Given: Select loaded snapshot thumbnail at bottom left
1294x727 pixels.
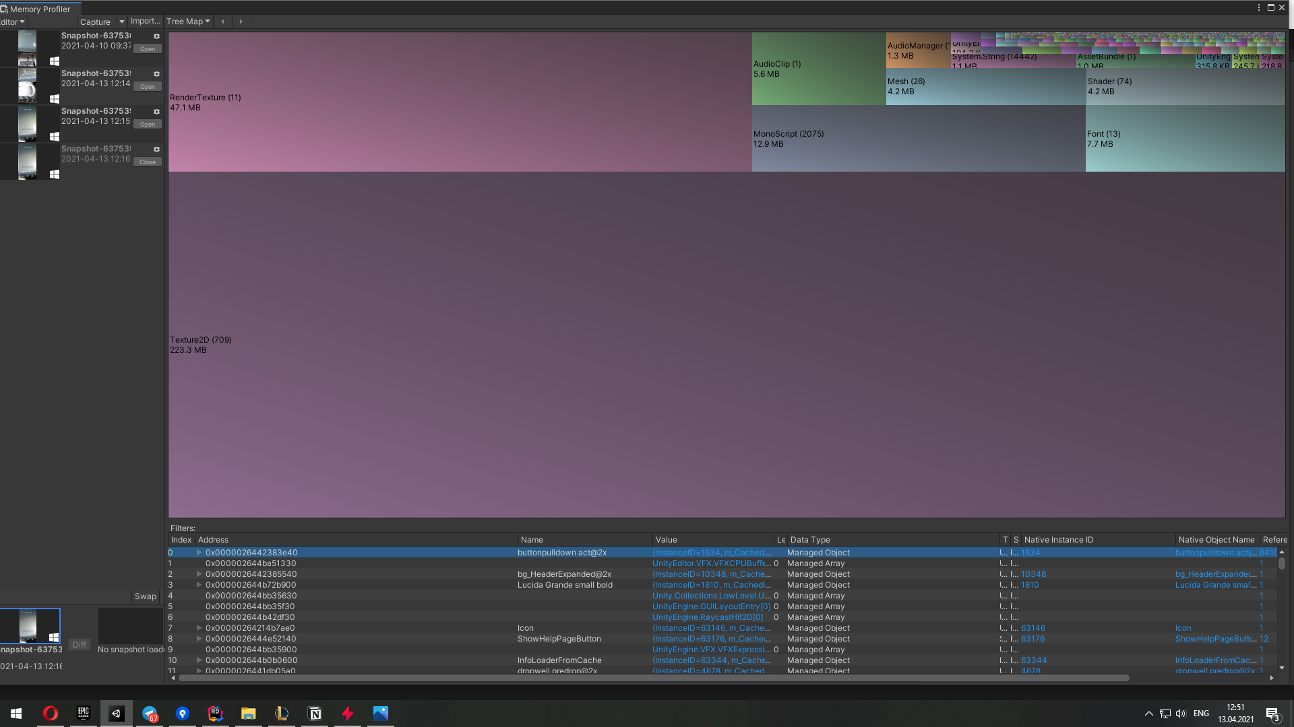Looking at the screenshot, I should [x=30, y=626].
